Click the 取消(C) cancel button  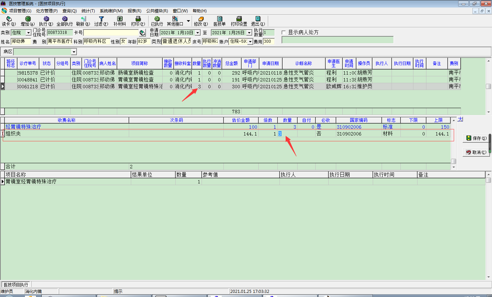[x=476, y=152]
